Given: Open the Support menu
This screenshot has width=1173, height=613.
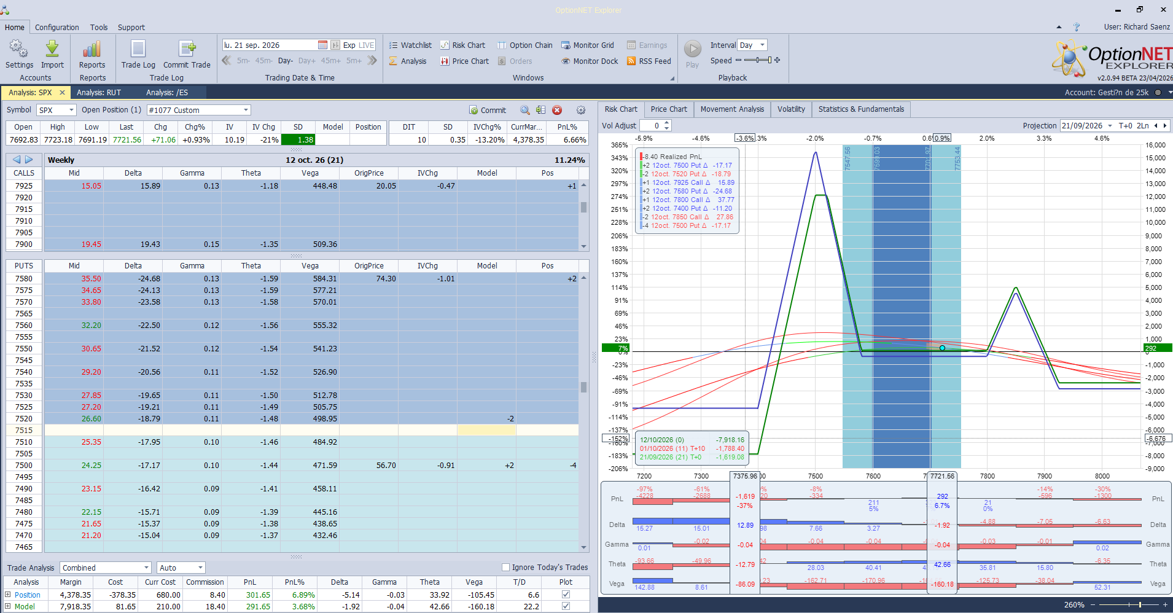Looking at the screenshot, I should [x=131, y=27].
